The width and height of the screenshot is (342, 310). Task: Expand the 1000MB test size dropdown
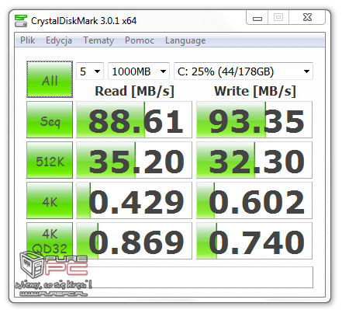[x=139, y=71]
